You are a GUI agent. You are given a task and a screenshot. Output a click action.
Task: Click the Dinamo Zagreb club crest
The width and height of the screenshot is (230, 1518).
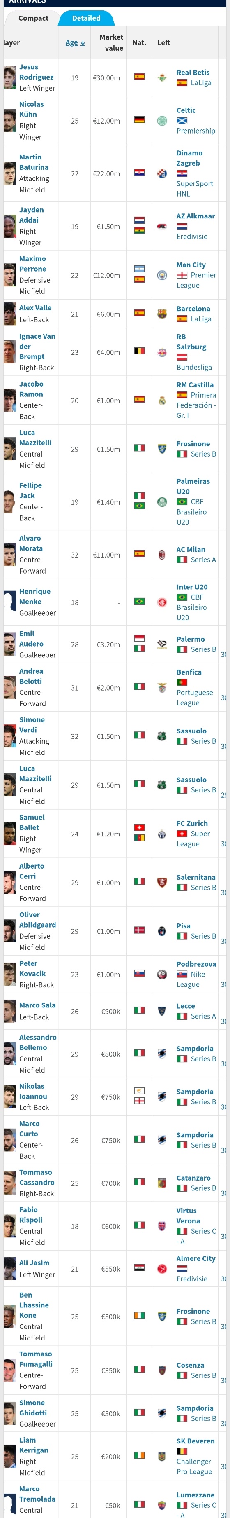click(162, 173)
